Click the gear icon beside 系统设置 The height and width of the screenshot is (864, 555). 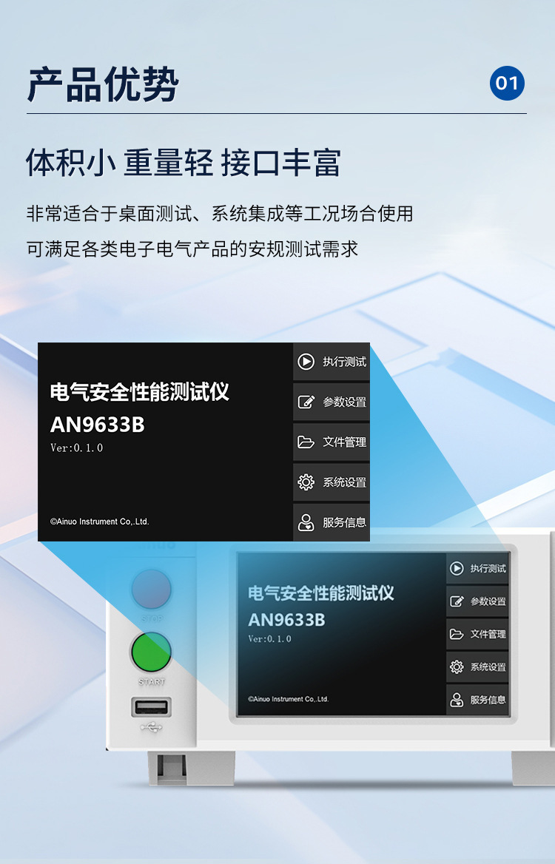(x=306, y=482)
